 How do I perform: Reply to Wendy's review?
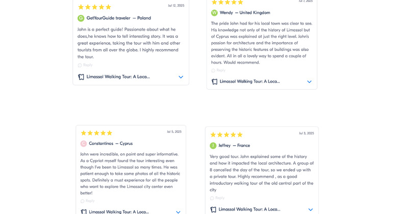coord(218,70)
